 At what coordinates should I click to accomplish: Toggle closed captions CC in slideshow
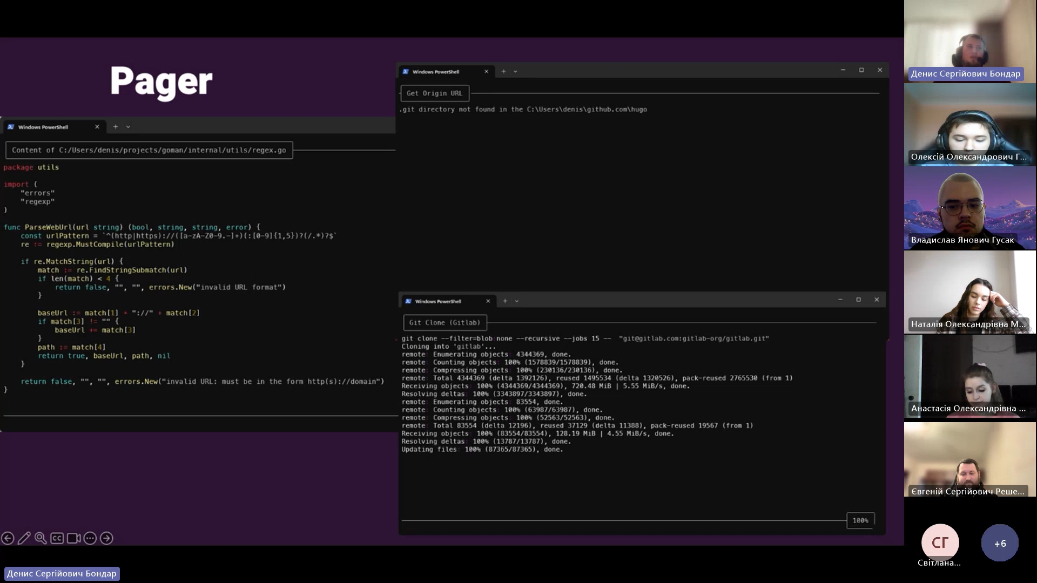click(57, 538)
